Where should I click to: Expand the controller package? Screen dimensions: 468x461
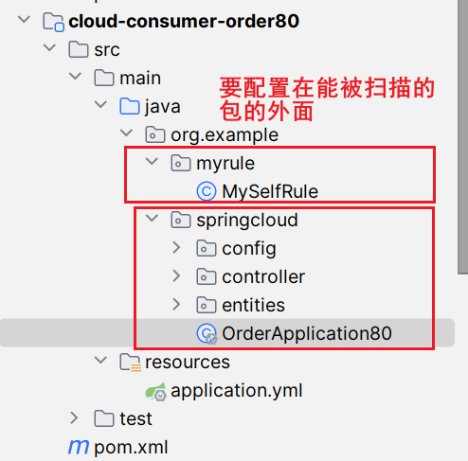pos(176,276)
